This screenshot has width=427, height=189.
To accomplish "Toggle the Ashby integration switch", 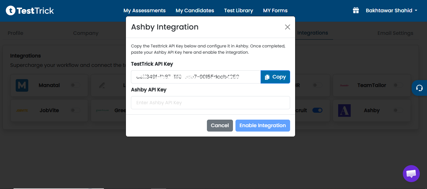I will coord(398,110).
